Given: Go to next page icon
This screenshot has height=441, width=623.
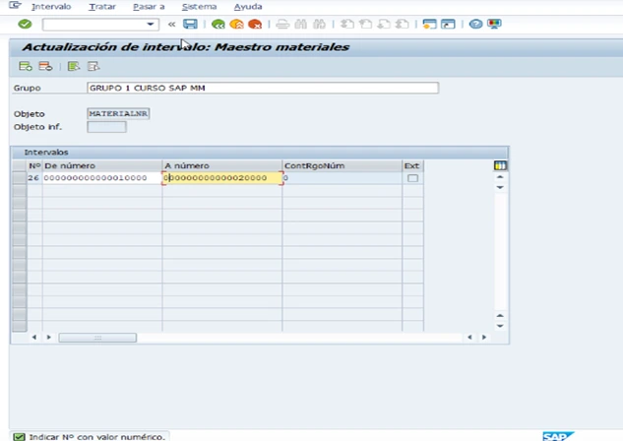Looking at the screenshot, I should tap(384, 25).
